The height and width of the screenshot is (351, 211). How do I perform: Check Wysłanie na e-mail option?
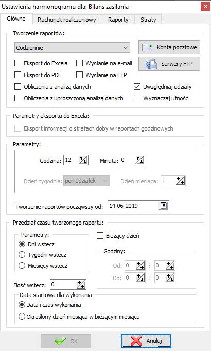(x=80, y=63)
